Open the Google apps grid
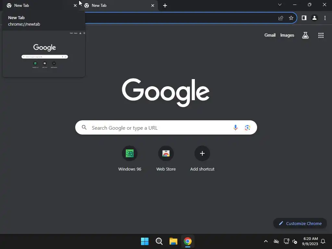 click(x=321, y=35)
